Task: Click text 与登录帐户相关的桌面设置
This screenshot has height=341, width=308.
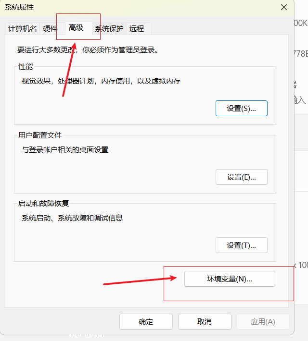Action: click(65, 150)
